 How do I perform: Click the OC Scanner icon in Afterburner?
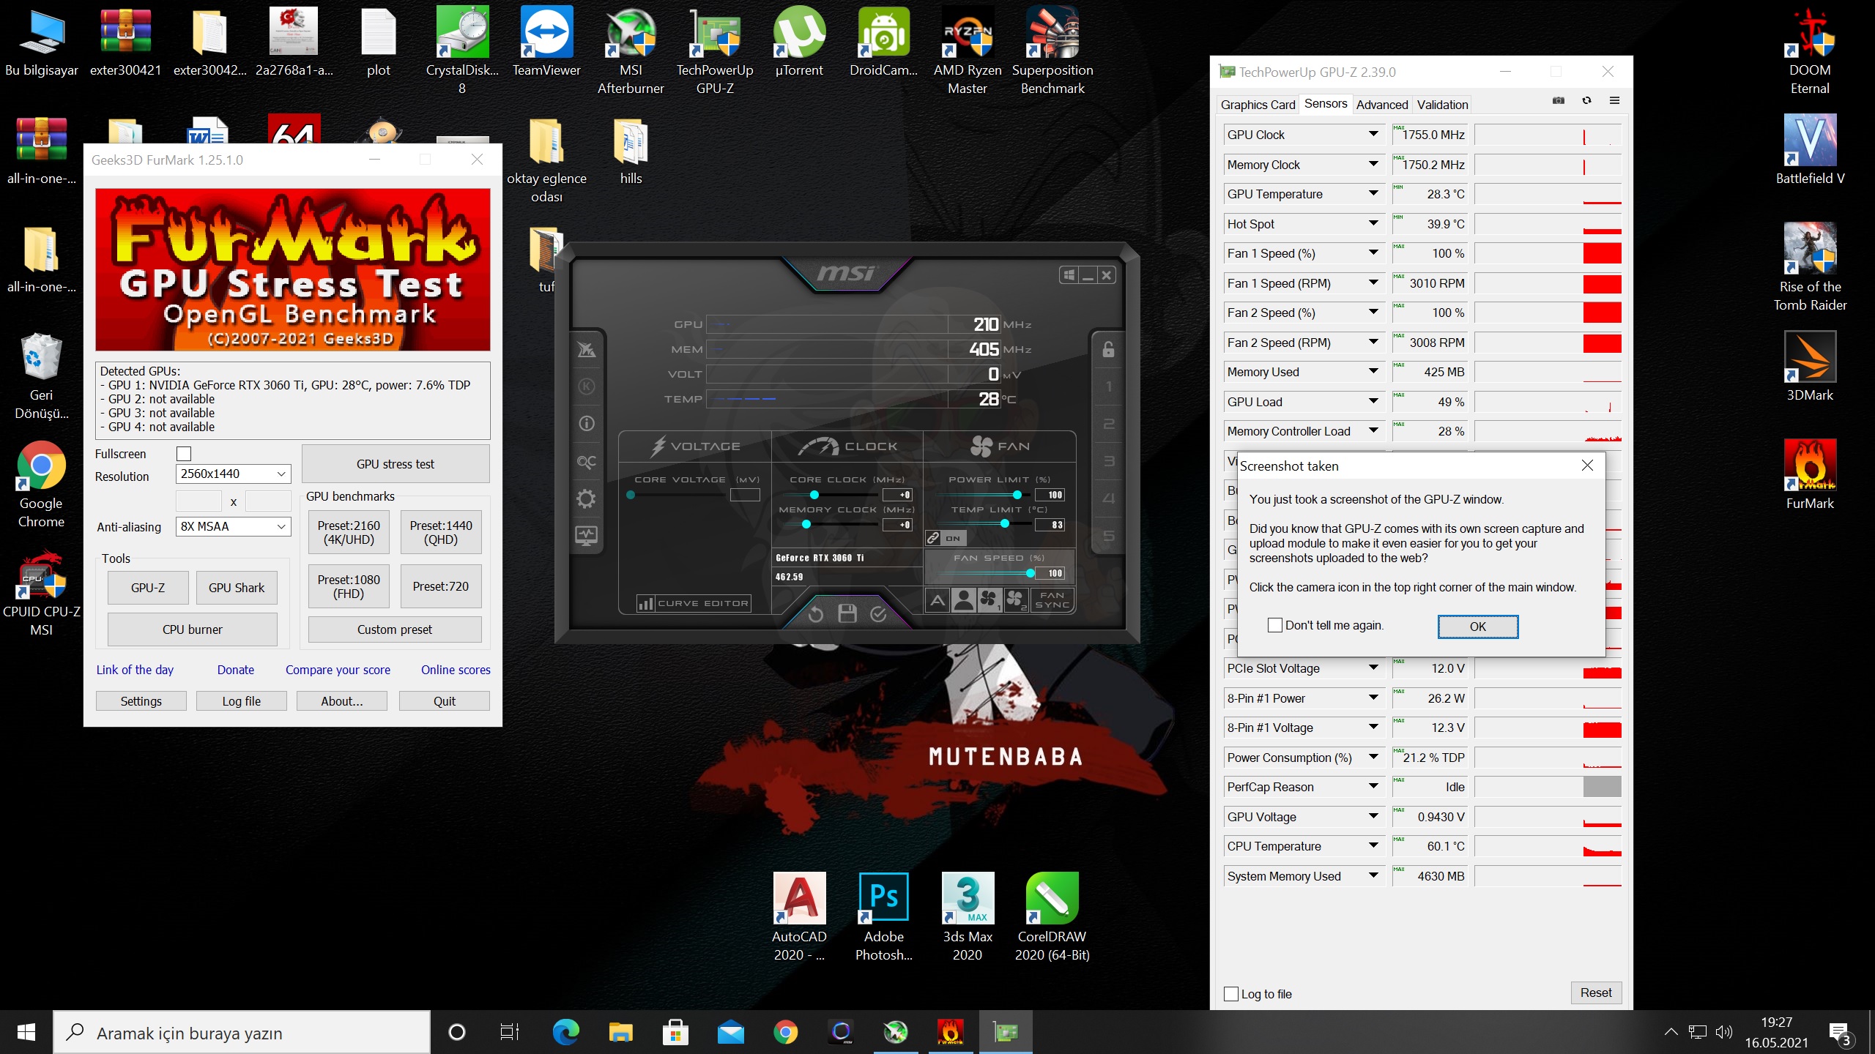click(x=586, y=462)
